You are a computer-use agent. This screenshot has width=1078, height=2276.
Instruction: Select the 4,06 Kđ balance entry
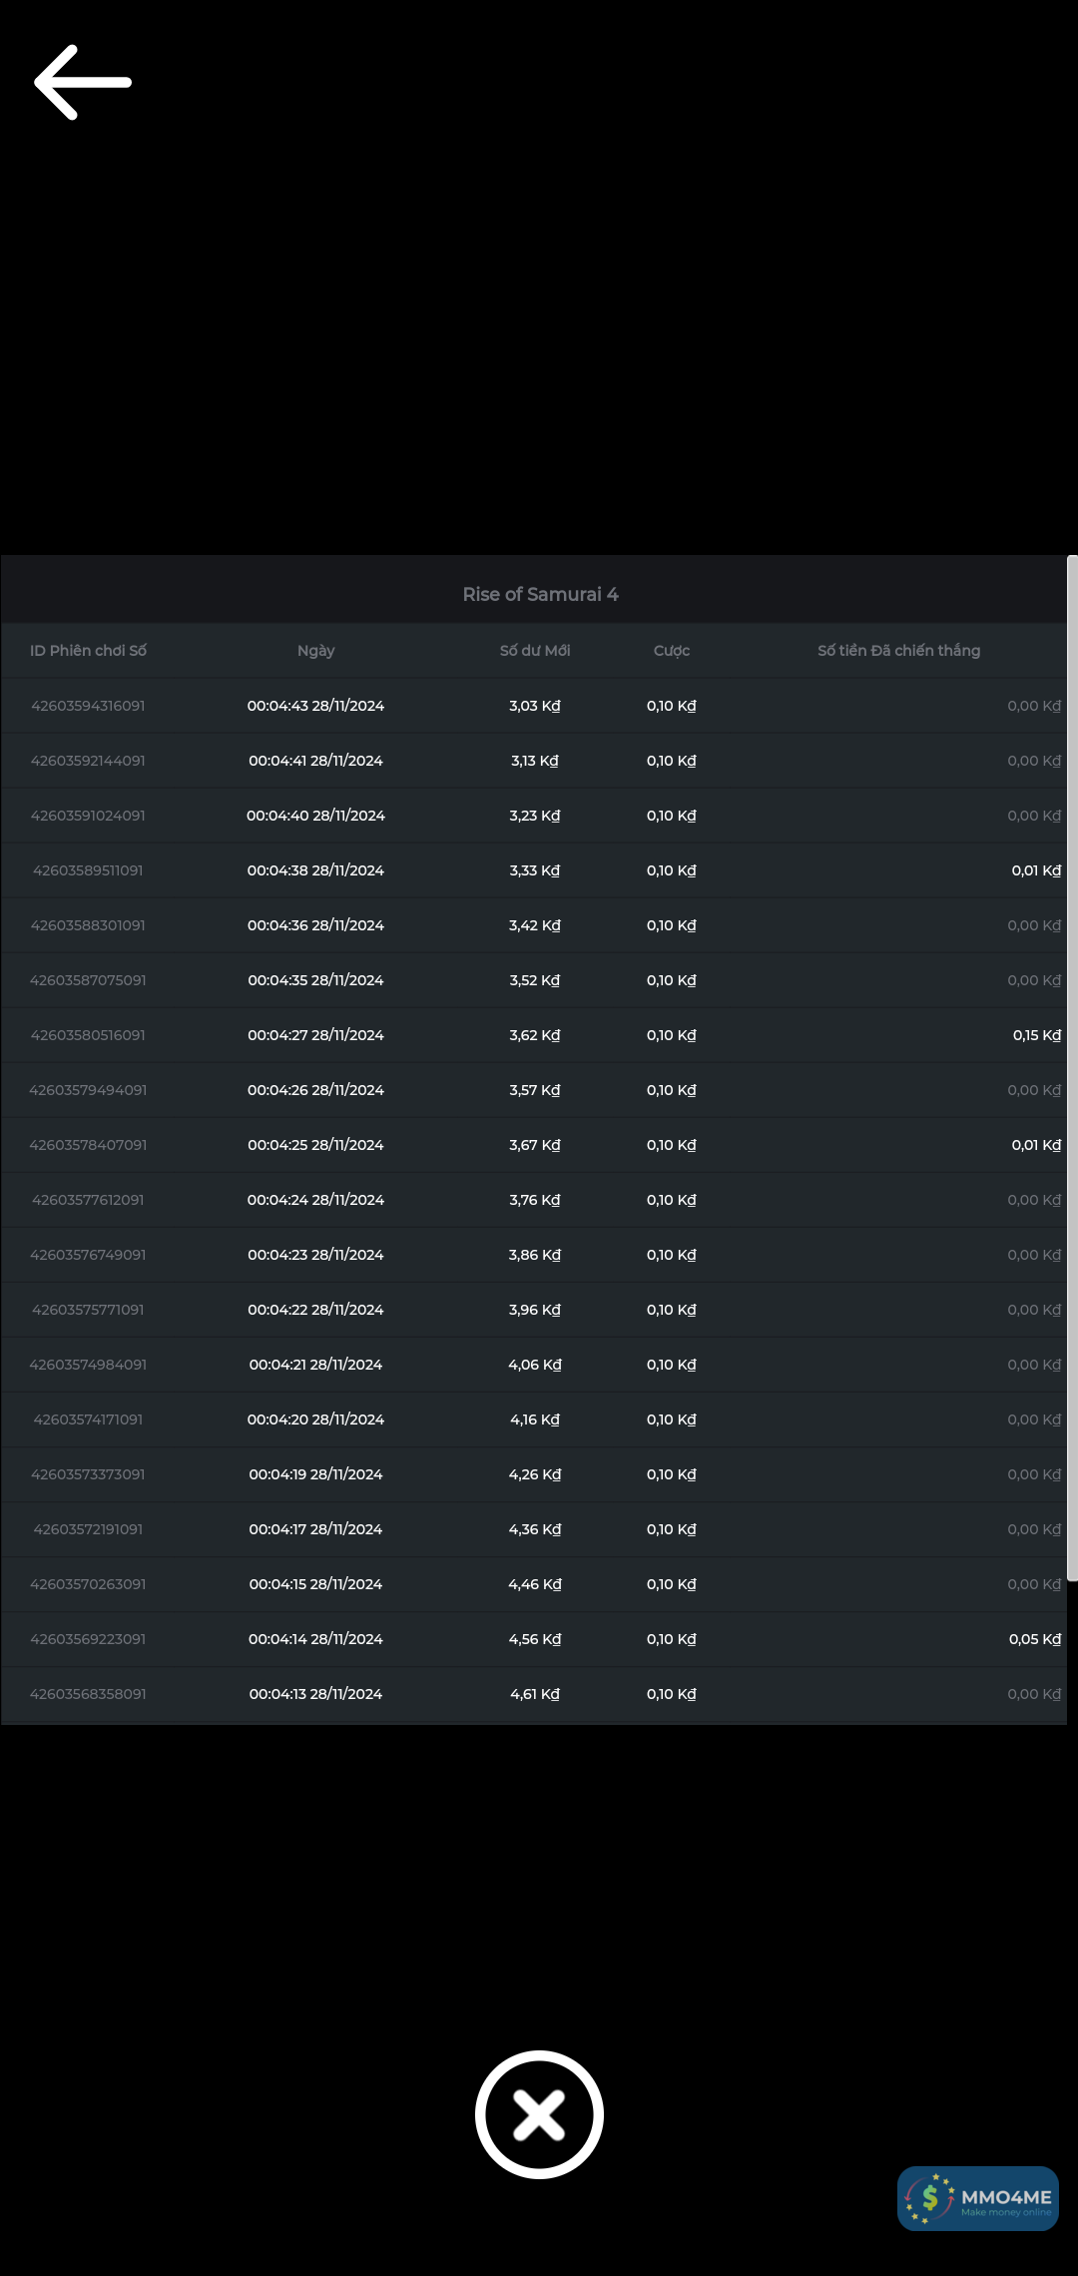coord(535,1365)
